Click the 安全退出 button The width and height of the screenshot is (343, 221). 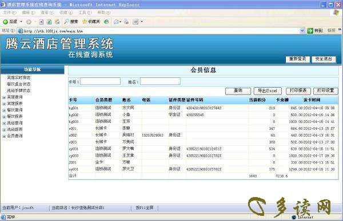click(324, 59)
